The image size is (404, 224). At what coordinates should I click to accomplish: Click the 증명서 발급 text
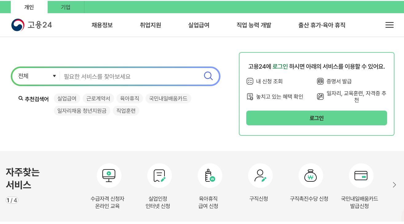click(339, 81)
